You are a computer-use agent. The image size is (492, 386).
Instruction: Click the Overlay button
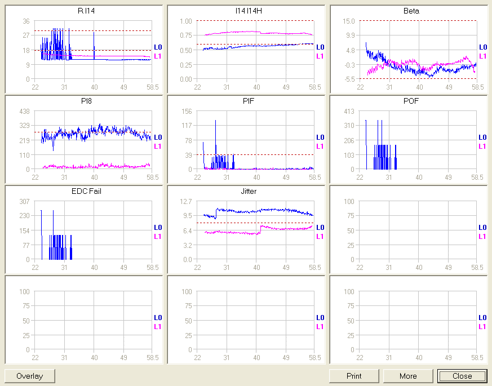(x=30, y=376)
